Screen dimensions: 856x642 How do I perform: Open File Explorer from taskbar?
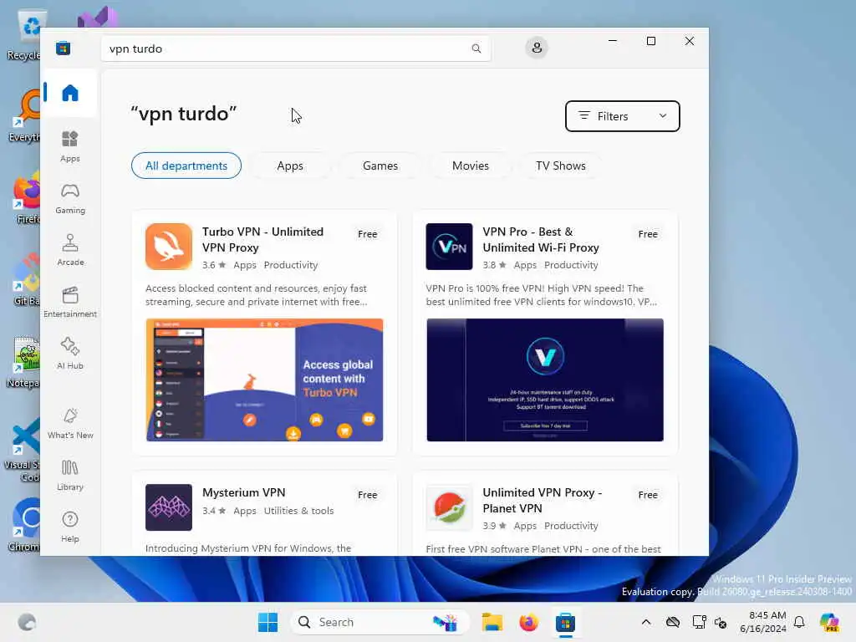[x=492, y=622]
